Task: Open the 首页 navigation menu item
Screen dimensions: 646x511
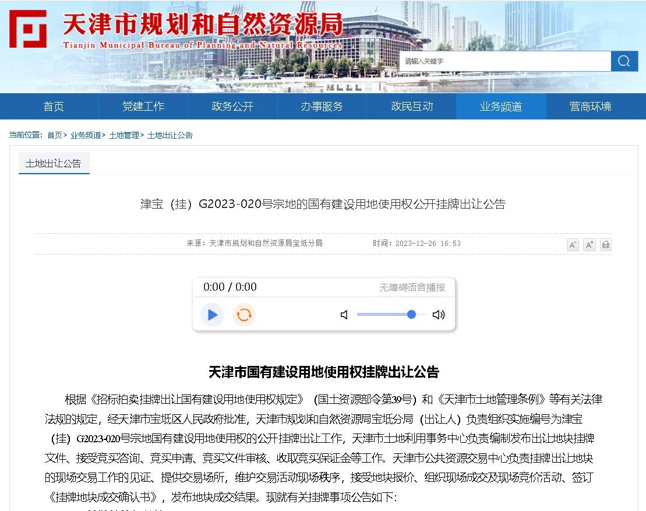Action: [x=54, y=106]
